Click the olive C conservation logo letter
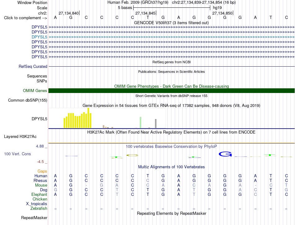This screenshot has width=295, height=225. click(x=132, y=155)
